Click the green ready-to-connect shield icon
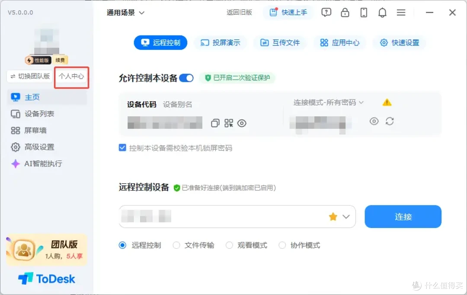Image resolution: width=467 pixels, height=295 pixels. coord(176,188)
